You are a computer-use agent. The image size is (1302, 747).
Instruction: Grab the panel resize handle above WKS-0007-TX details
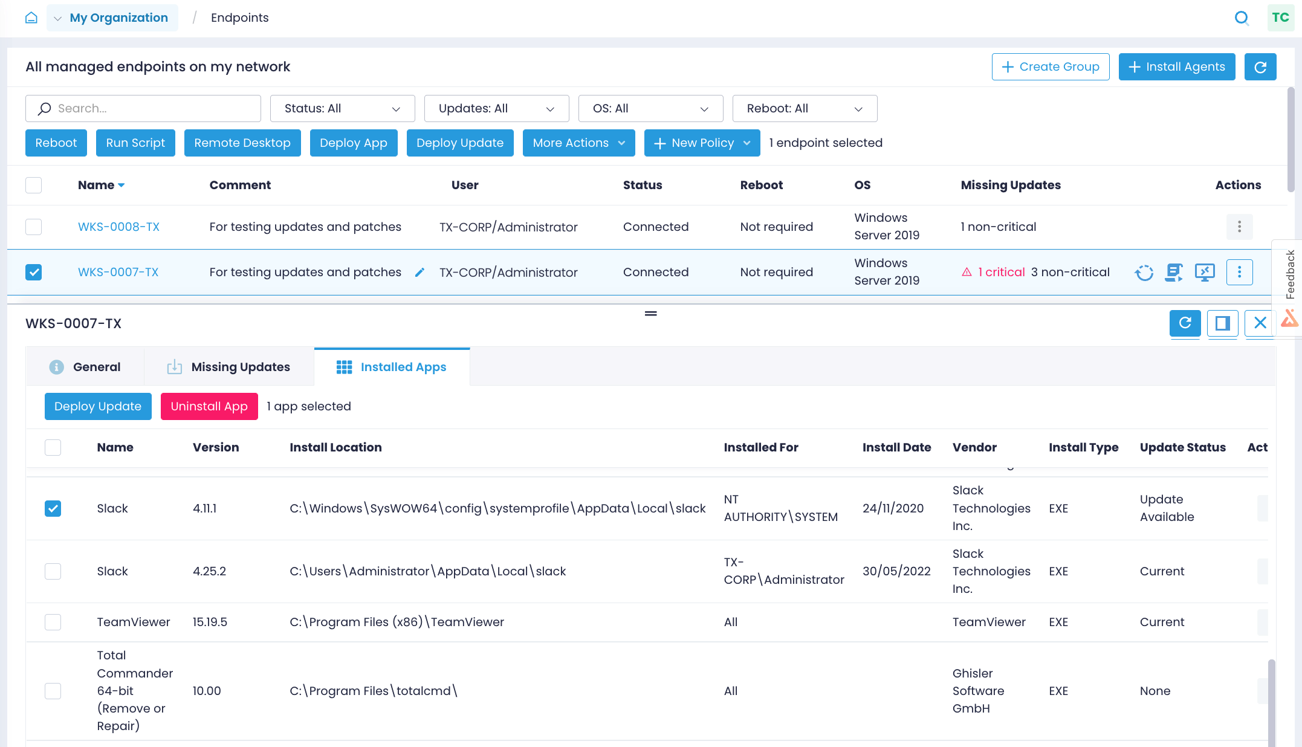(x=650, y=314)
